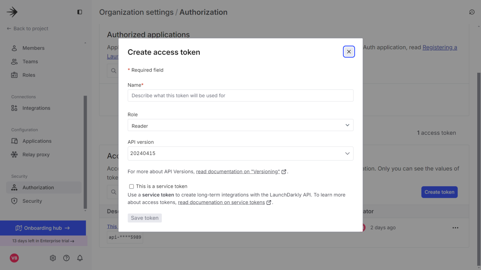Select Relay proxy sidebar item
Screen dimensions: 481x270
tap(36, 155)
